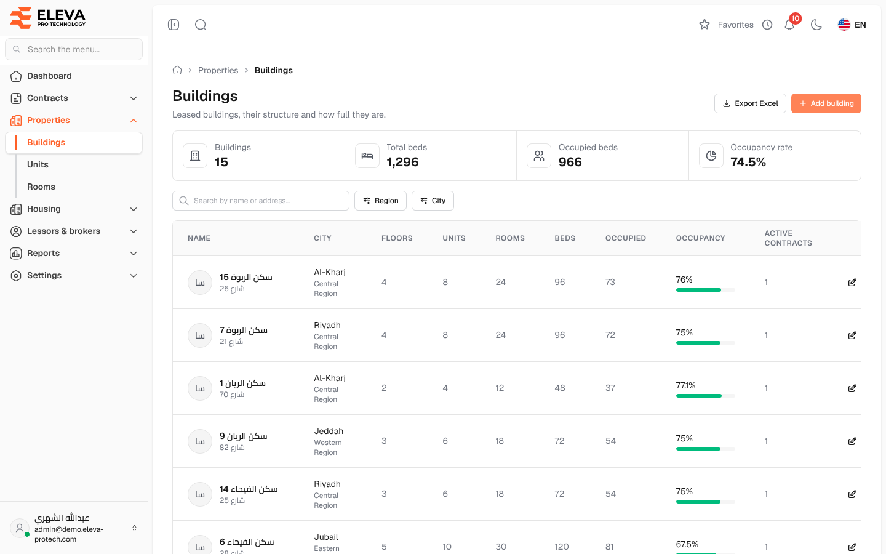886x554 pixels.
Task: Expand the Settings menu
Action: (x=74, y=276)
